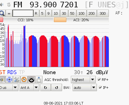The width and height of the screenshot is (129, 105).
Task: Click the 5 kHz step button
Action: (42, 14)
